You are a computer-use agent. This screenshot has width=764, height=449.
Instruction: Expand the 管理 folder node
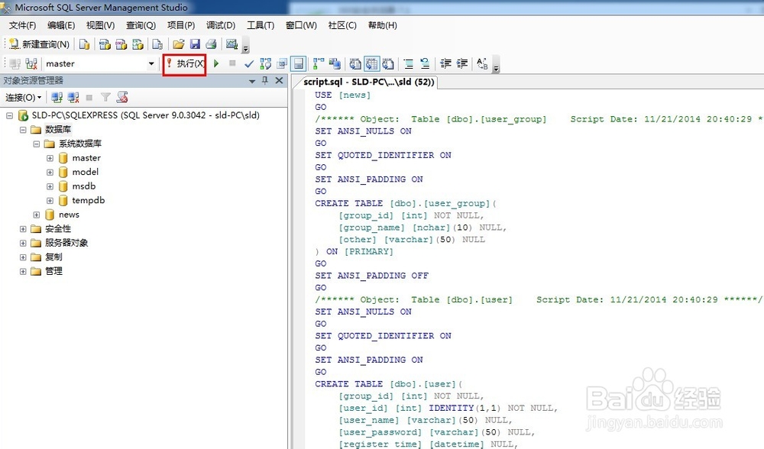pos(23,271)
